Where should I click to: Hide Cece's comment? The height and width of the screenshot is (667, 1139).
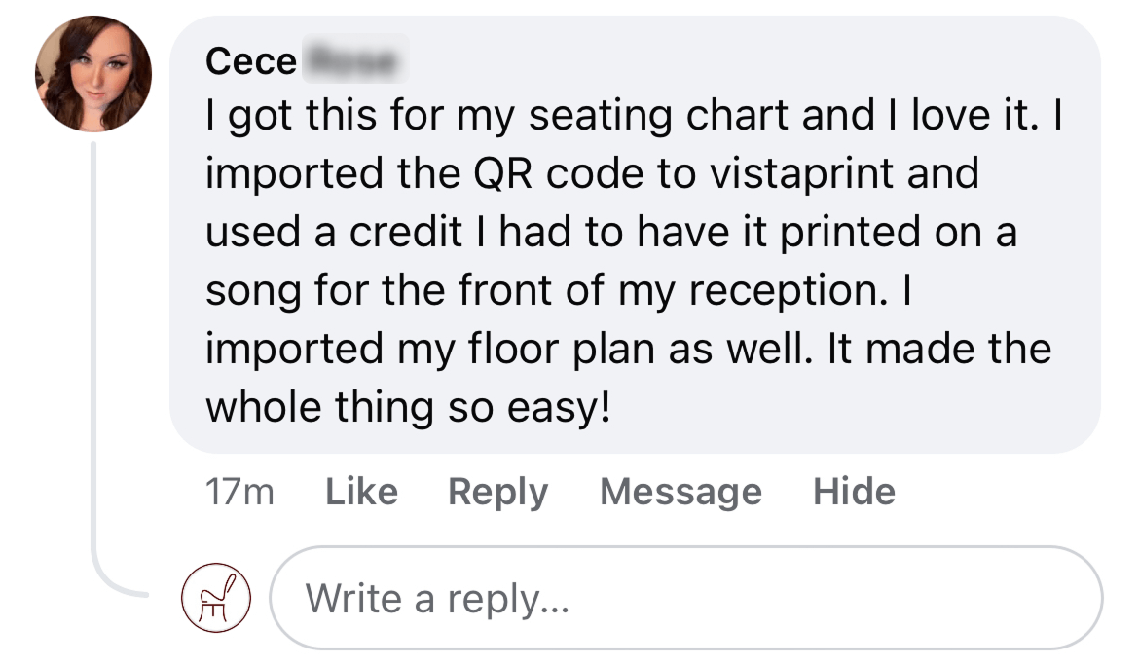854,492
